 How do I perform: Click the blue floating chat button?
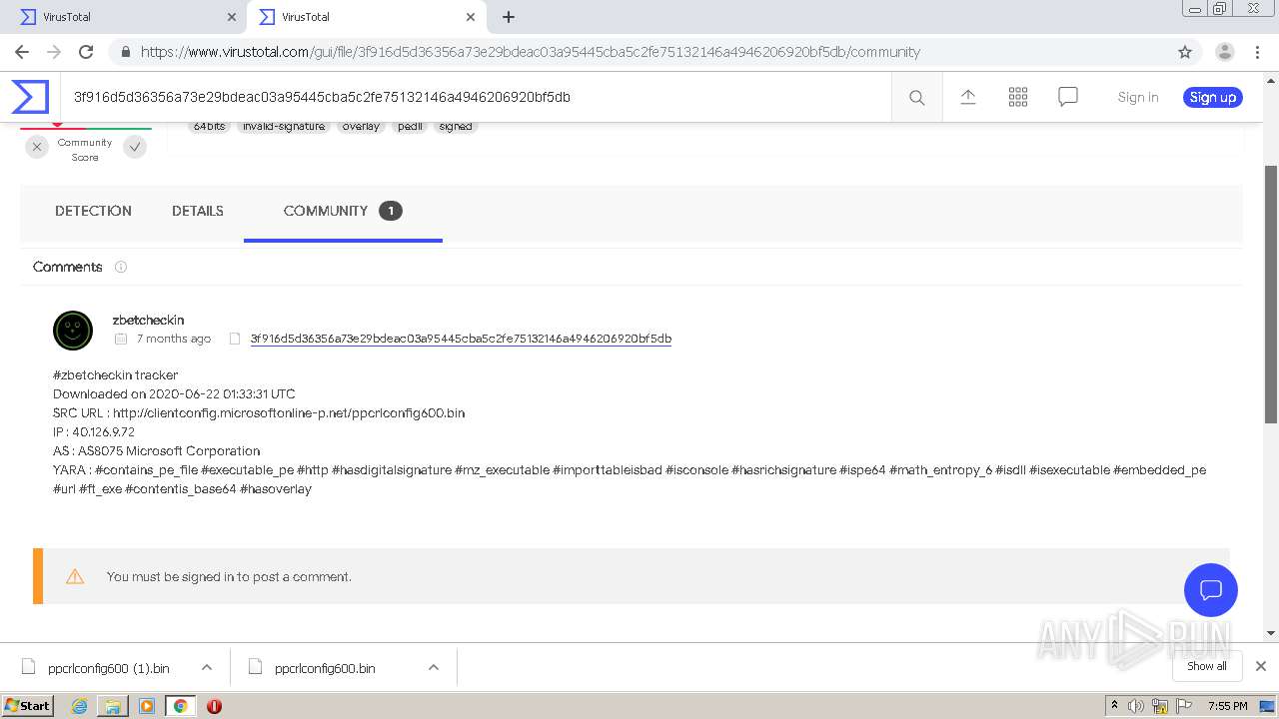click(1211, 589)
